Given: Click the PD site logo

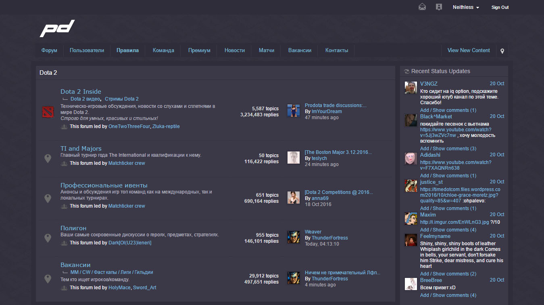Looking at the screenshot, I should pos(57,29).
